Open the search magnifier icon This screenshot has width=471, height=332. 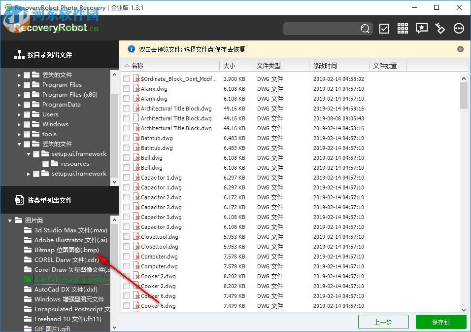pos(365,29)
